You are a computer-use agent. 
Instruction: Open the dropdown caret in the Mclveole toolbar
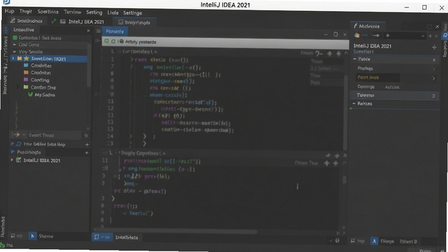pyautogui.click(x=423, y=36)
